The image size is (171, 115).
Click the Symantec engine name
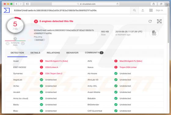pyautogui.click(x=18, y=73)
